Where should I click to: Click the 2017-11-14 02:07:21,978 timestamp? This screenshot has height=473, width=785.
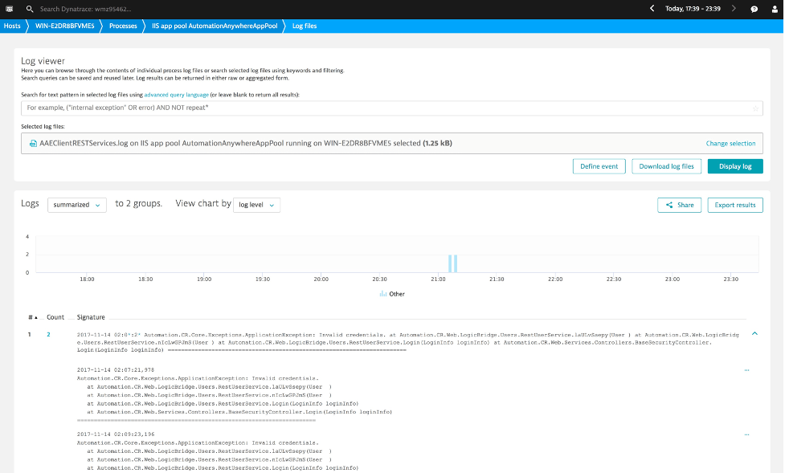click(116, 370)
